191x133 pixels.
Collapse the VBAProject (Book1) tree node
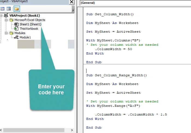coord(1,16)
